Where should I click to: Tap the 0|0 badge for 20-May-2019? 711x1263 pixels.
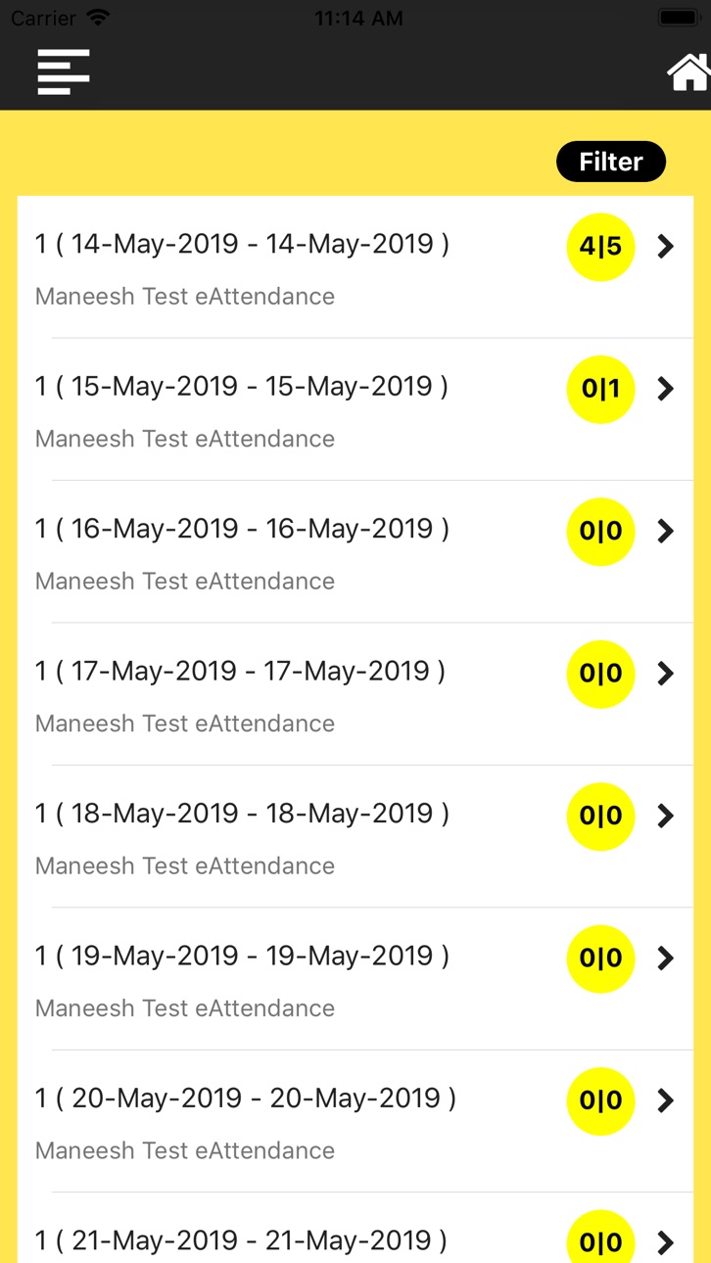click(600, 1100)
